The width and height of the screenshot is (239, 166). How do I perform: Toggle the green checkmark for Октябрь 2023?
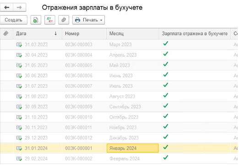click(166, 116)
